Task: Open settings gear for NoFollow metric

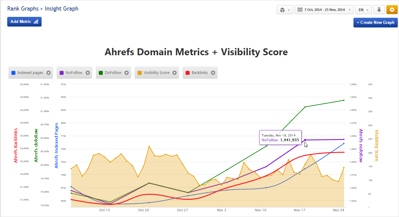Action: [88, 73]
